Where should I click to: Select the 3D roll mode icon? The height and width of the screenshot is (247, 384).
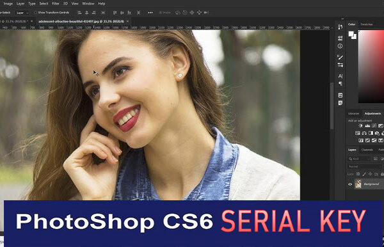tap(185, 13)
